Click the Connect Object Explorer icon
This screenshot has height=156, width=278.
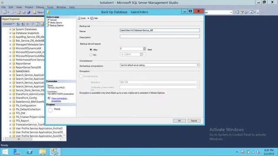18,24
